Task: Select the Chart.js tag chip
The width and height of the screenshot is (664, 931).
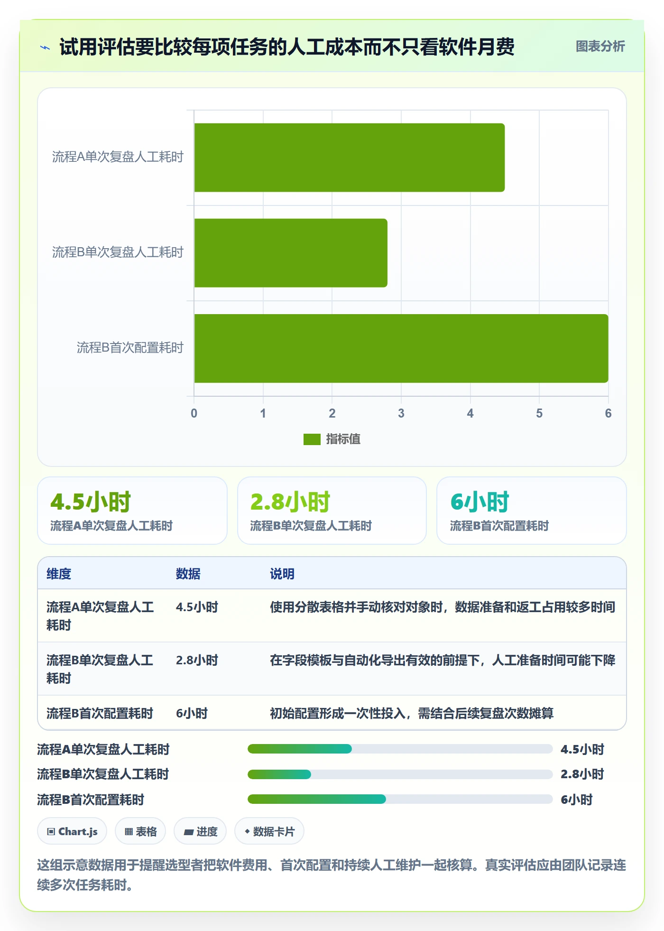Action: (x=72, y=831)
